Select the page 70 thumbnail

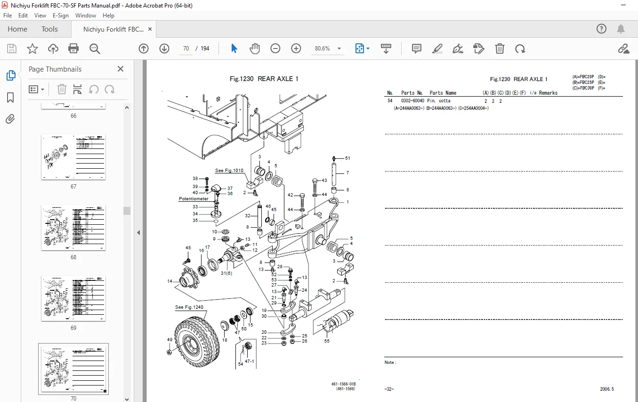pos(73,369)
